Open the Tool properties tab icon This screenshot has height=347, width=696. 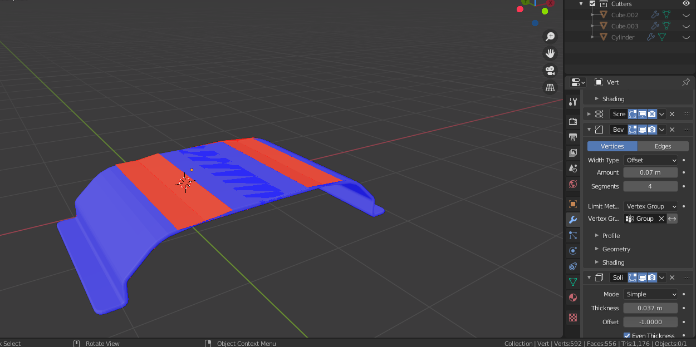tap(573, 102)
